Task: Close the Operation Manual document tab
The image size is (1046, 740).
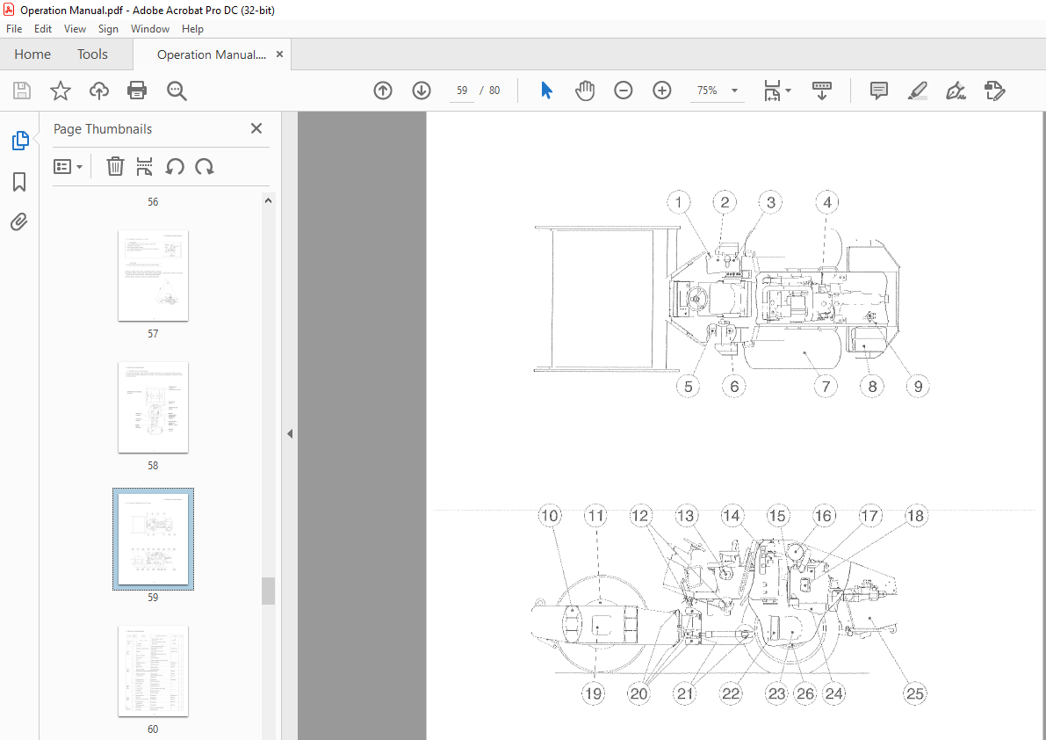Action: tap(279, 54)
